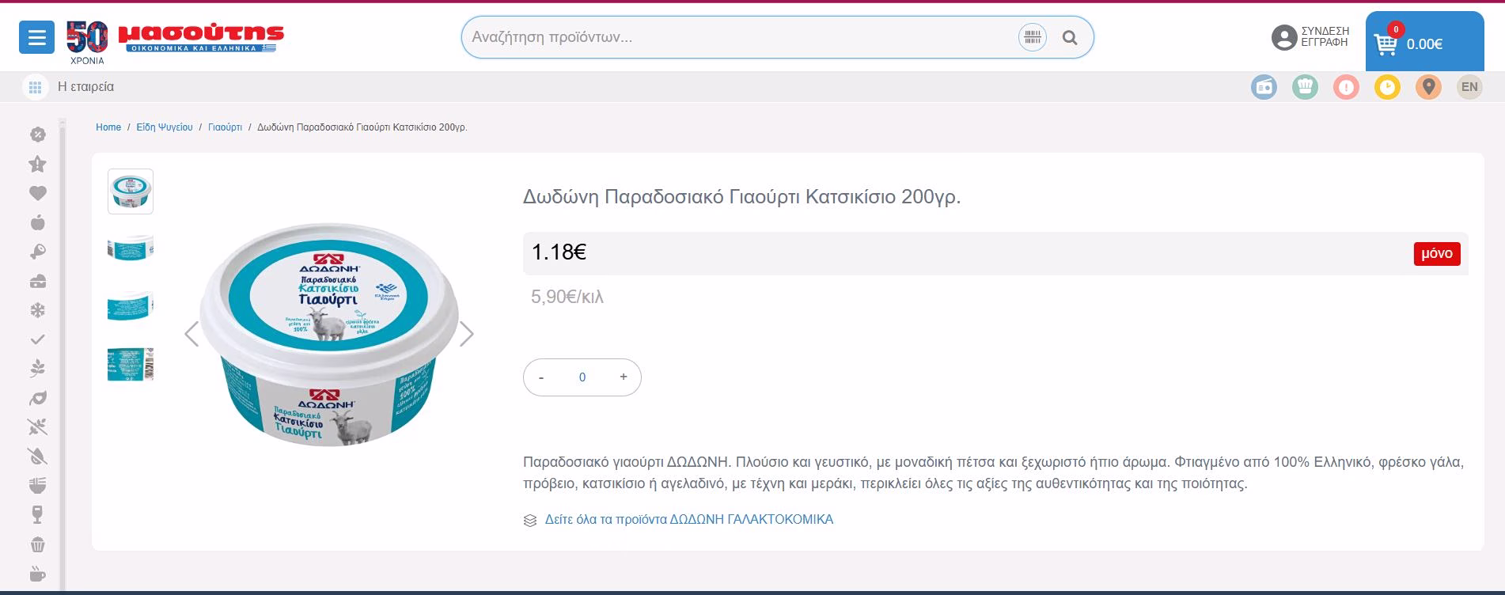1505x595 pixels.
Task: Open Δείτε όλα τα προϊόντα ΔΩΔΩΝΗ ΓΑΛΑΚΤΟΚΟΜΙΚΑ link
Action: [x=689, y=520]
